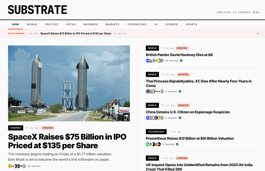The image size is (265, 171).
Task: Open Prometheus Raises $12 Billion story
Action: point(190,139)
